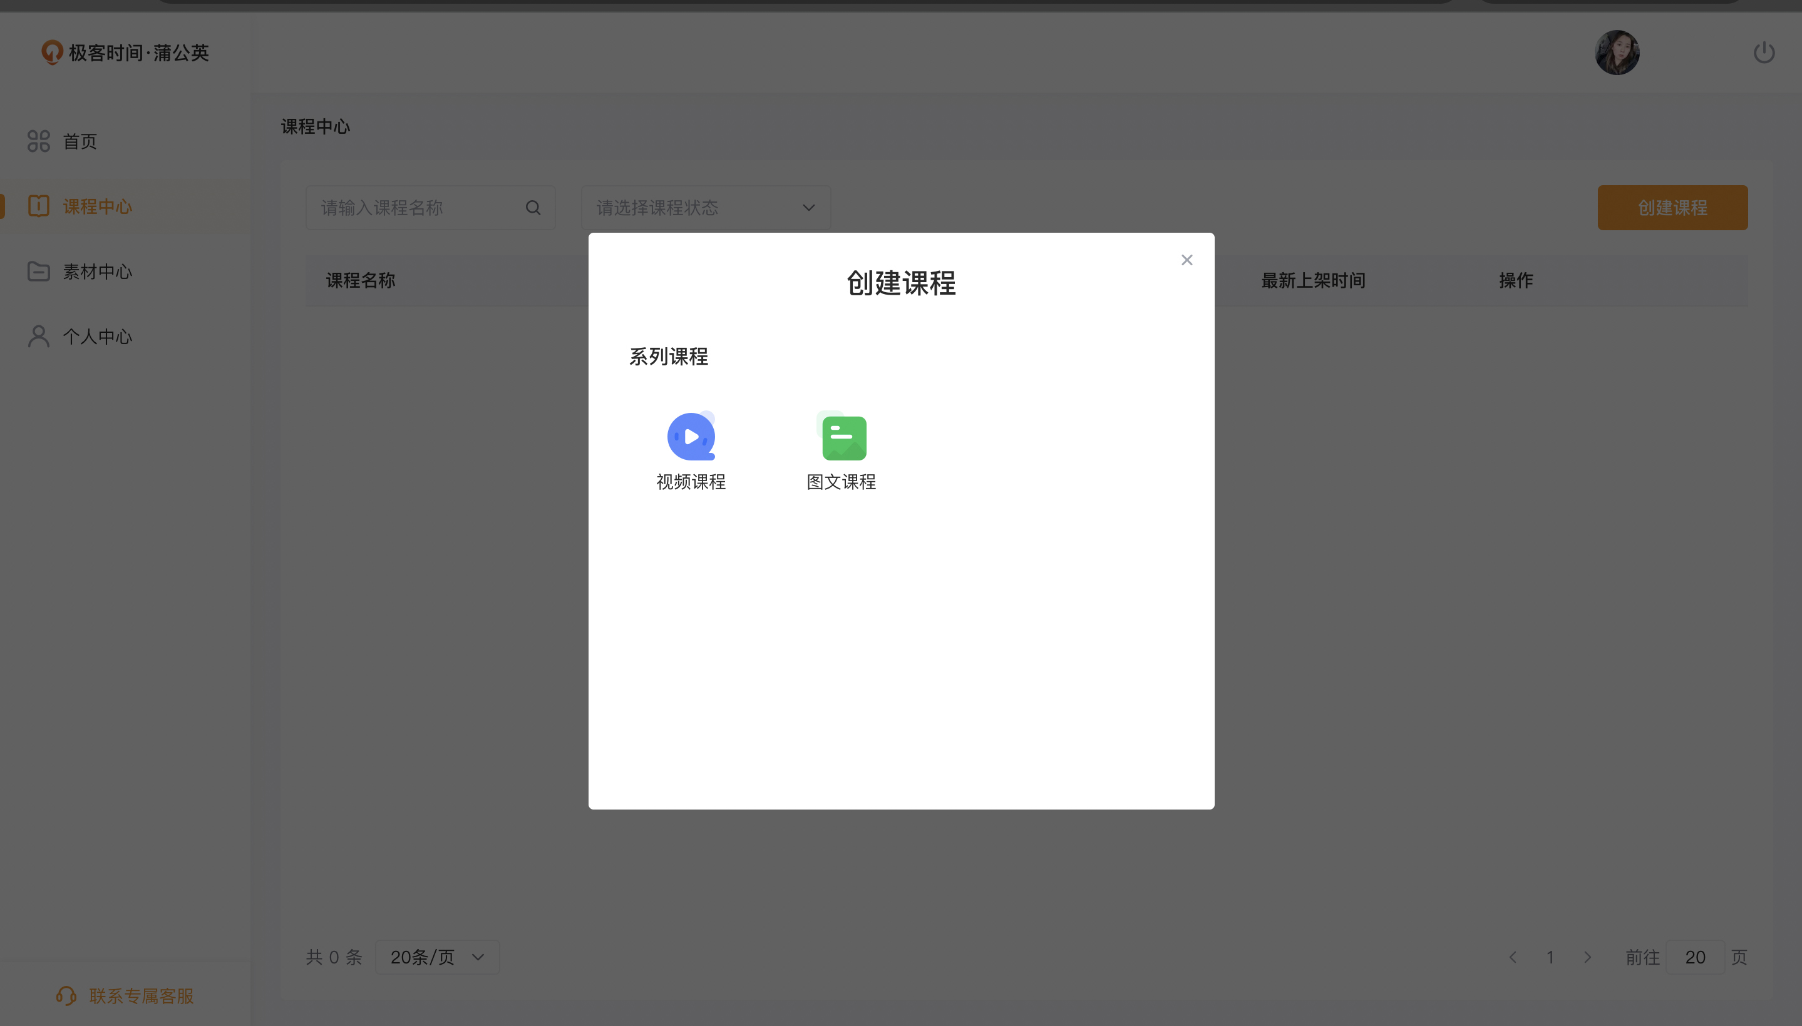Click the go-to page number field
The height and width of the screenshot is (1026, 1802).
point(1694,957)
